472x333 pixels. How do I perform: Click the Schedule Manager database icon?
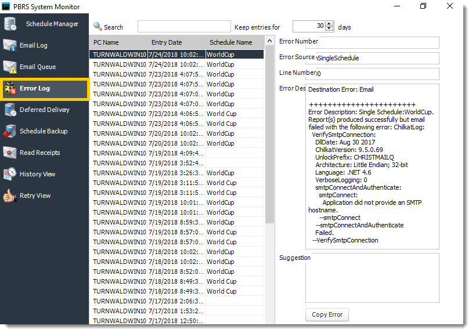[10, 24]
